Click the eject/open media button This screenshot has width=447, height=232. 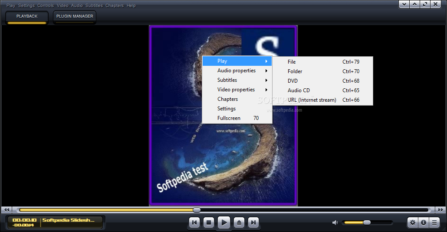point(239,222)
